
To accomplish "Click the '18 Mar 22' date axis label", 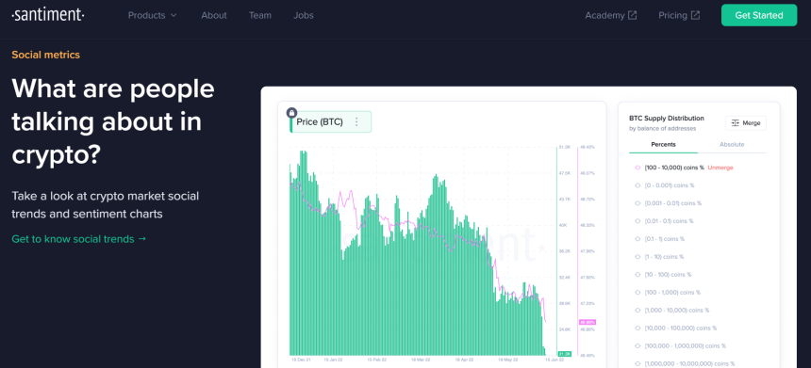I will coord(421,360).
